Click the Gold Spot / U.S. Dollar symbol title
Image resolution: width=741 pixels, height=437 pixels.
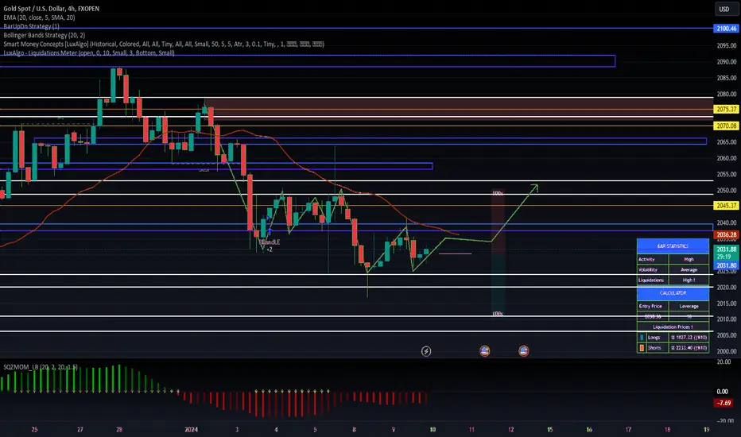51,9
